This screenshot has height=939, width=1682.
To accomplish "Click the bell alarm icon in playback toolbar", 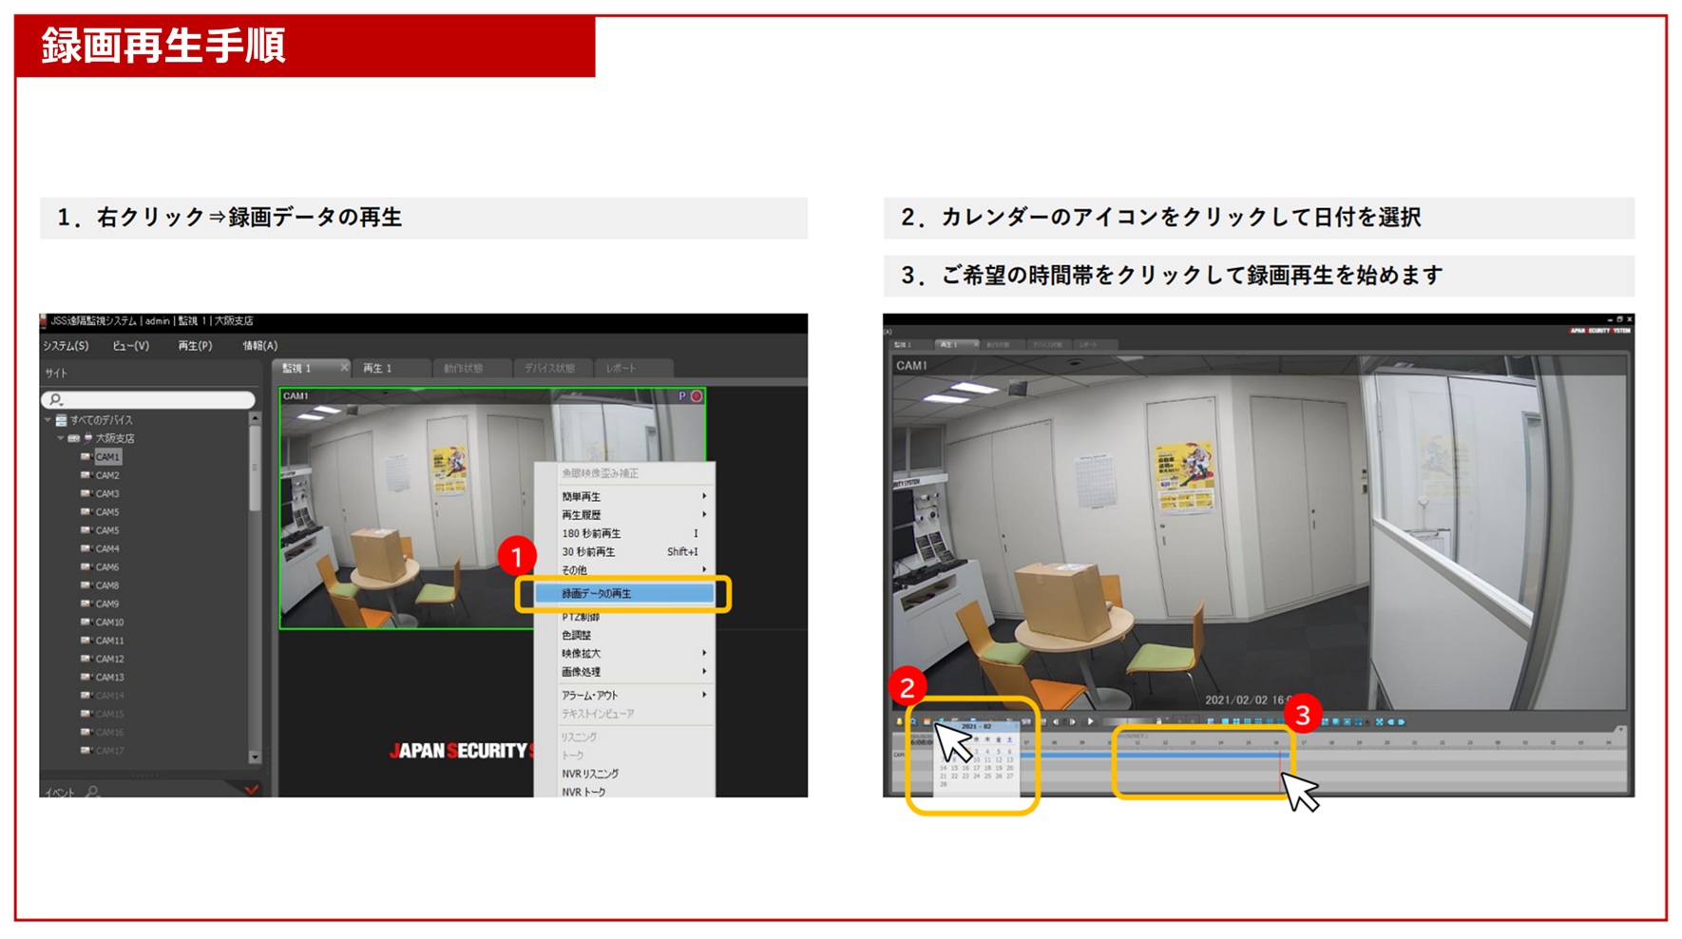I will click(x=899, y=722).
